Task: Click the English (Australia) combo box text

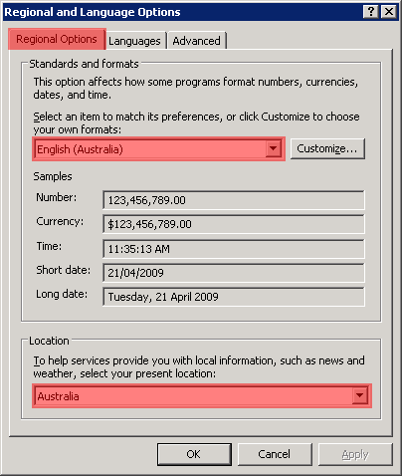Action: point(80,149)
